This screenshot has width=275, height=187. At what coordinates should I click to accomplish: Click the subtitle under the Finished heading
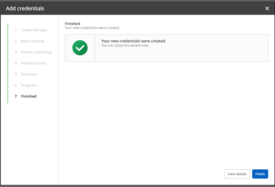[92, 28]
